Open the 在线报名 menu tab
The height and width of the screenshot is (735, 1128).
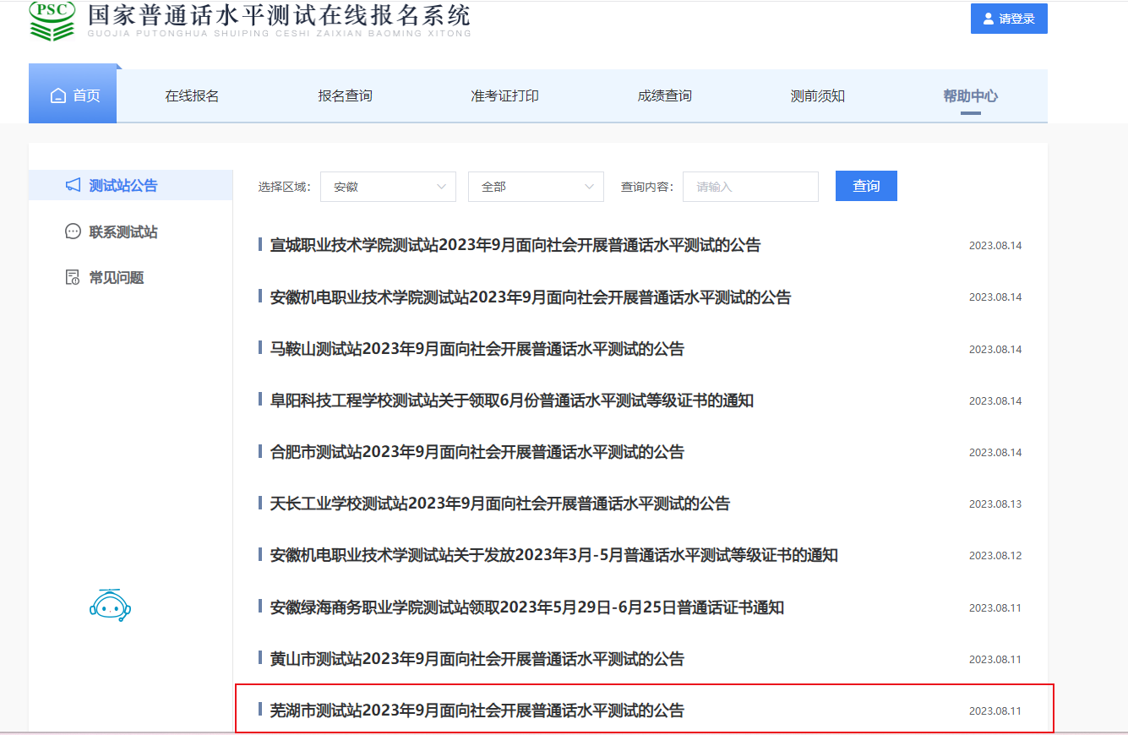[x=192, y=96]
